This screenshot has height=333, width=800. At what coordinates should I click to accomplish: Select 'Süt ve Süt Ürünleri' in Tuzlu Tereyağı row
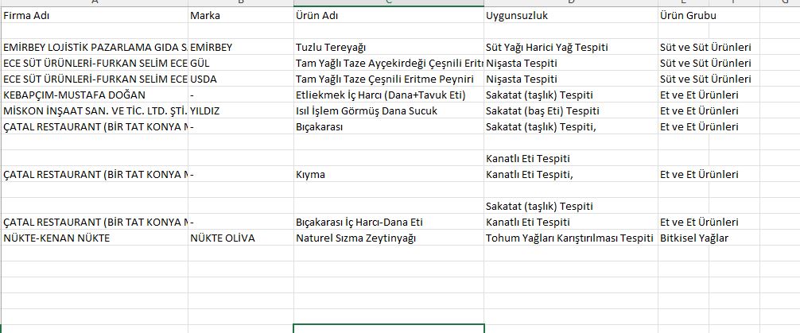click(705, 48)
